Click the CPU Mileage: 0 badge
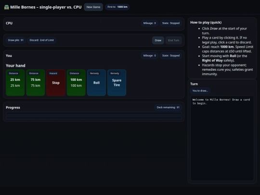 coord(150,23)
